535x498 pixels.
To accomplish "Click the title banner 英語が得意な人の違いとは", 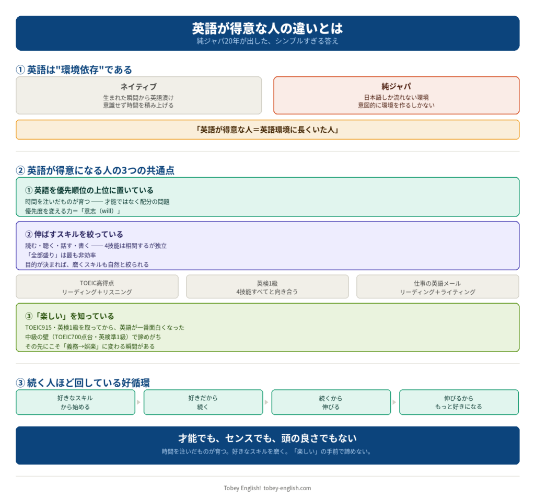I will 267,33.
